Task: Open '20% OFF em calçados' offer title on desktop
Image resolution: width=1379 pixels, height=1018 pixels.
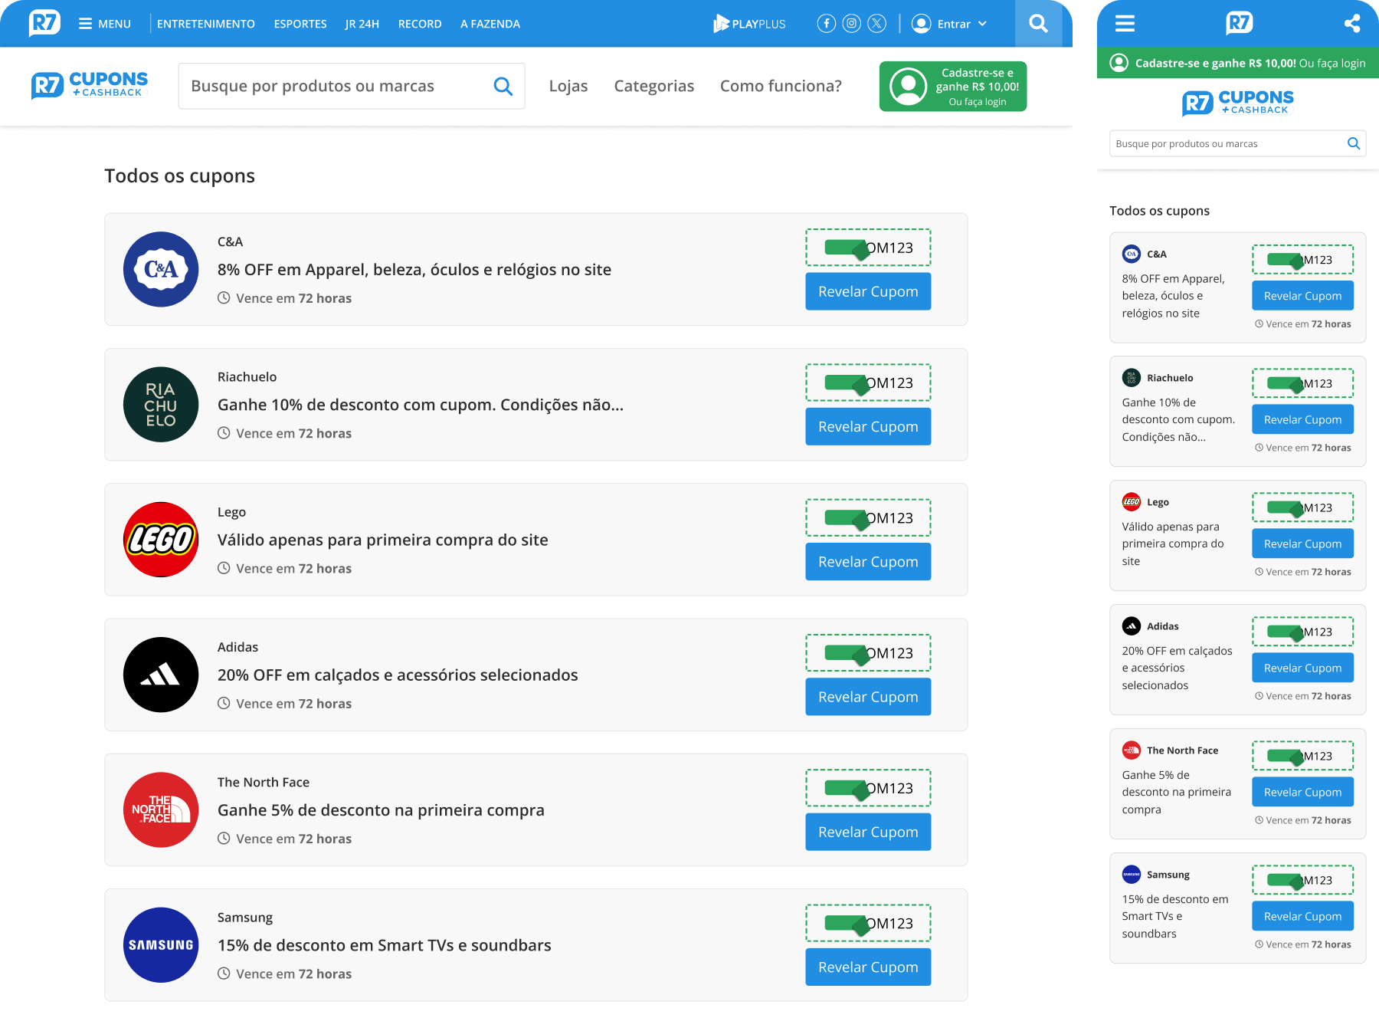Action: pos(398,675)
